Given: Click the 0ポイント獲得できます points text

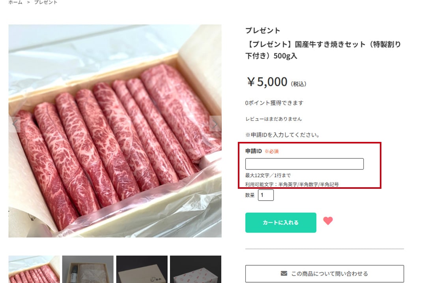Looking at the screenshot, I should [274, 103].
